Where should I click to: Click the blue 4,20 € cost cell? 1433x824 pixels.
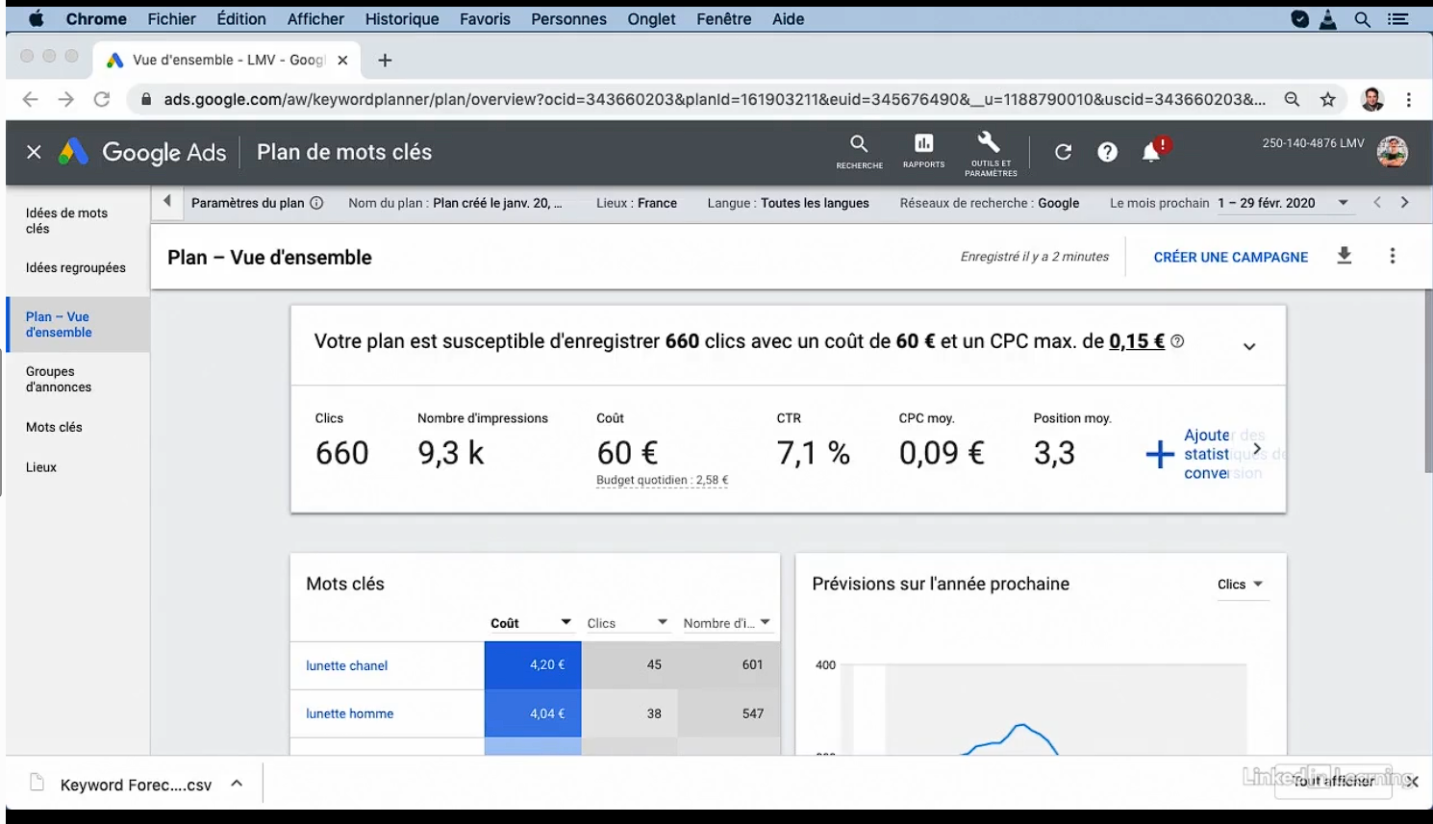533,664
